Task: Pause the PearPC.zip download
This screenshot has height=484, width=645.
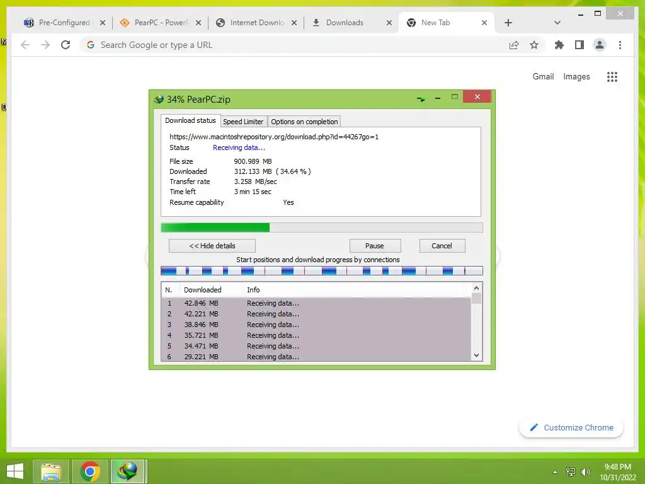Action: pyautogui.click(x=375, y=246)
